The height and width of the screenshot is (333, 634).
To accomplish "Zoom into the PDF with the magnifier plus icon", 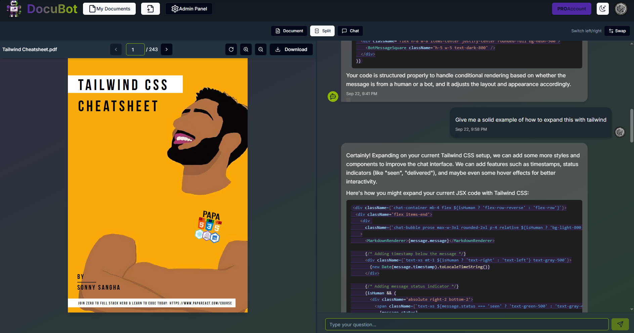I will click(x=246, y=49).
